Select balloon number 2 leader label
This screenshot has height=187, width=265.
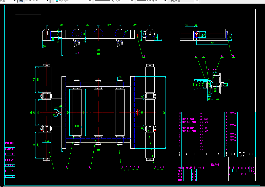66,168
